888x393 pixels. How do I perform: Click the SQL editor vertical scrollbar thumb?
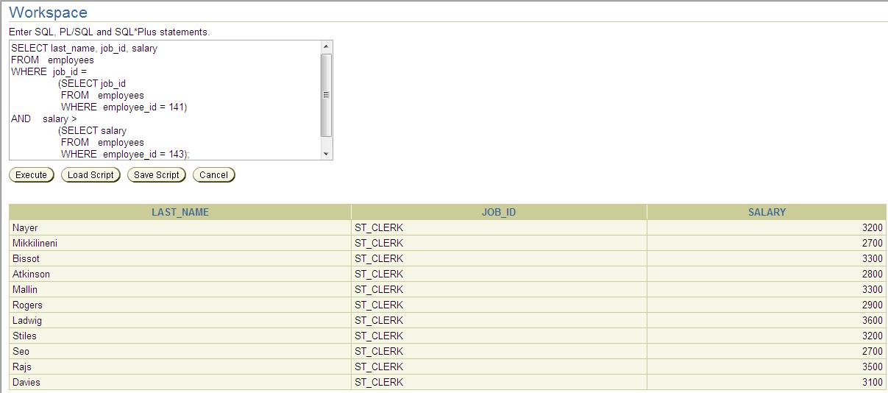[x=327, y=94]
